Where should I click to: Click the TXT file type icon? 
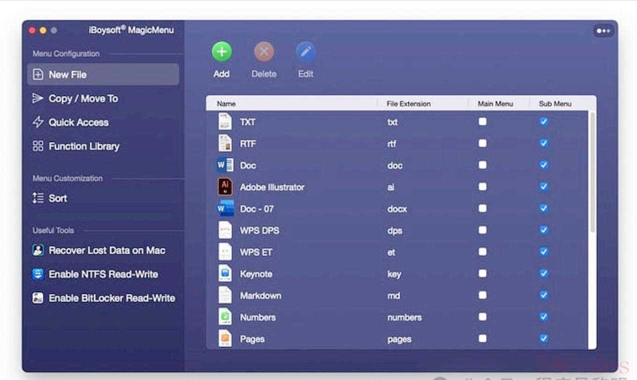coord(225,121)
